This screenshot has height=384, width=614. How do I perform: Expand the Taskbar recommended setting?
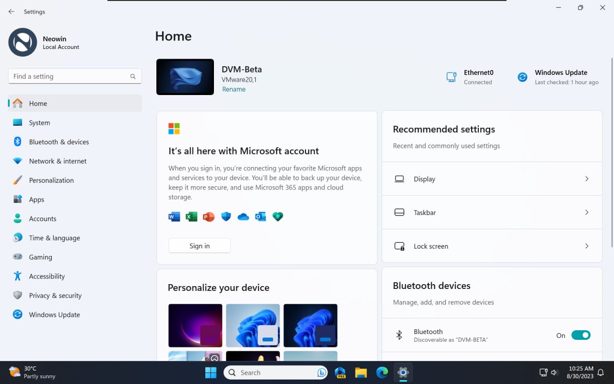(x=491, y=212)
